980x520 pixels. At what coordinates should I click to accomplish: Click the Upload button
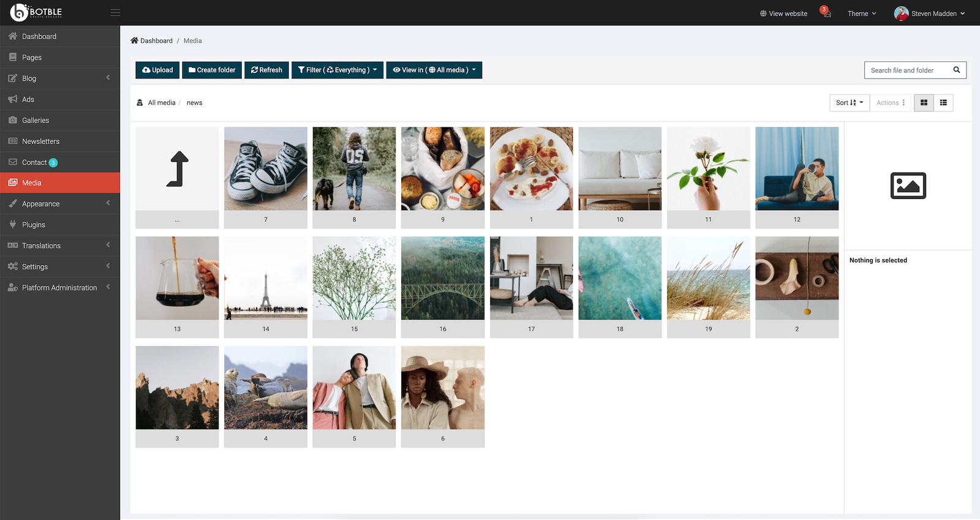[x=157, y=70]
